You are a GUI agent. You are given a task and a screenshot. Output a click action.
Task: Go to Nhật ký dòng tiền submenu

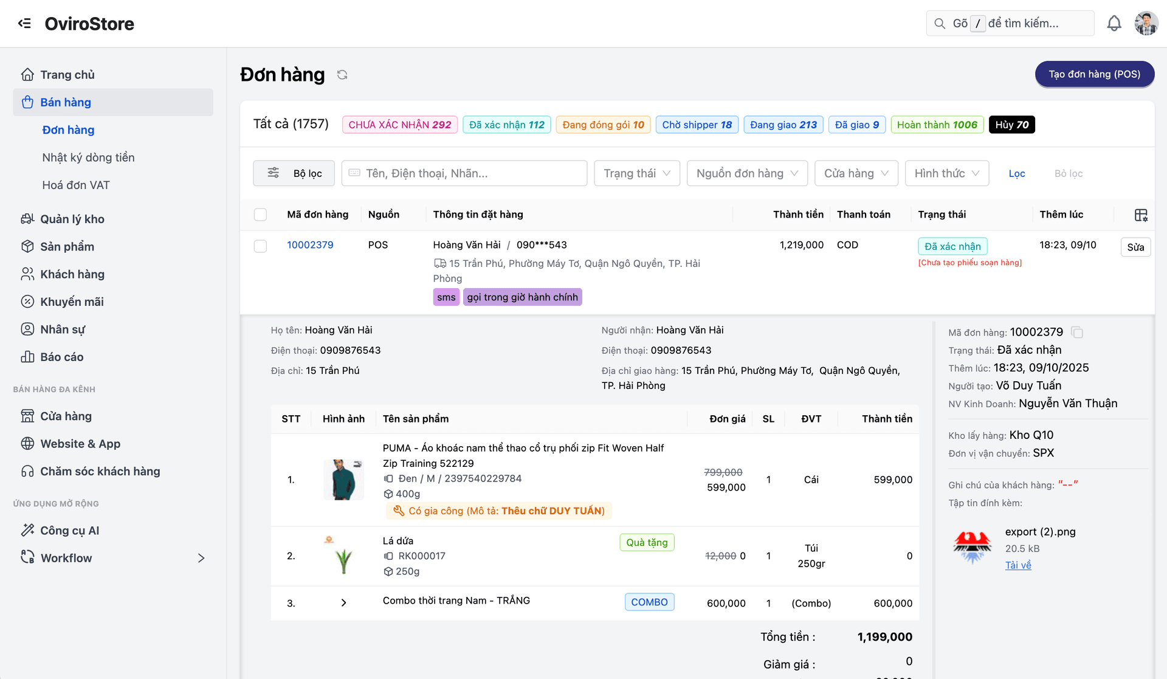click(x=88, y=157)
